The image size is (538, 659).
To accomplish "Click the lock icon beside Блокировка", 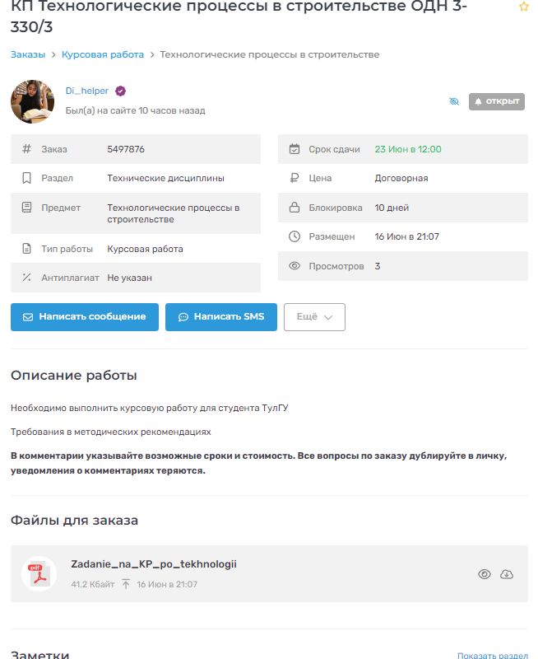I will click(x=295, y=208).
